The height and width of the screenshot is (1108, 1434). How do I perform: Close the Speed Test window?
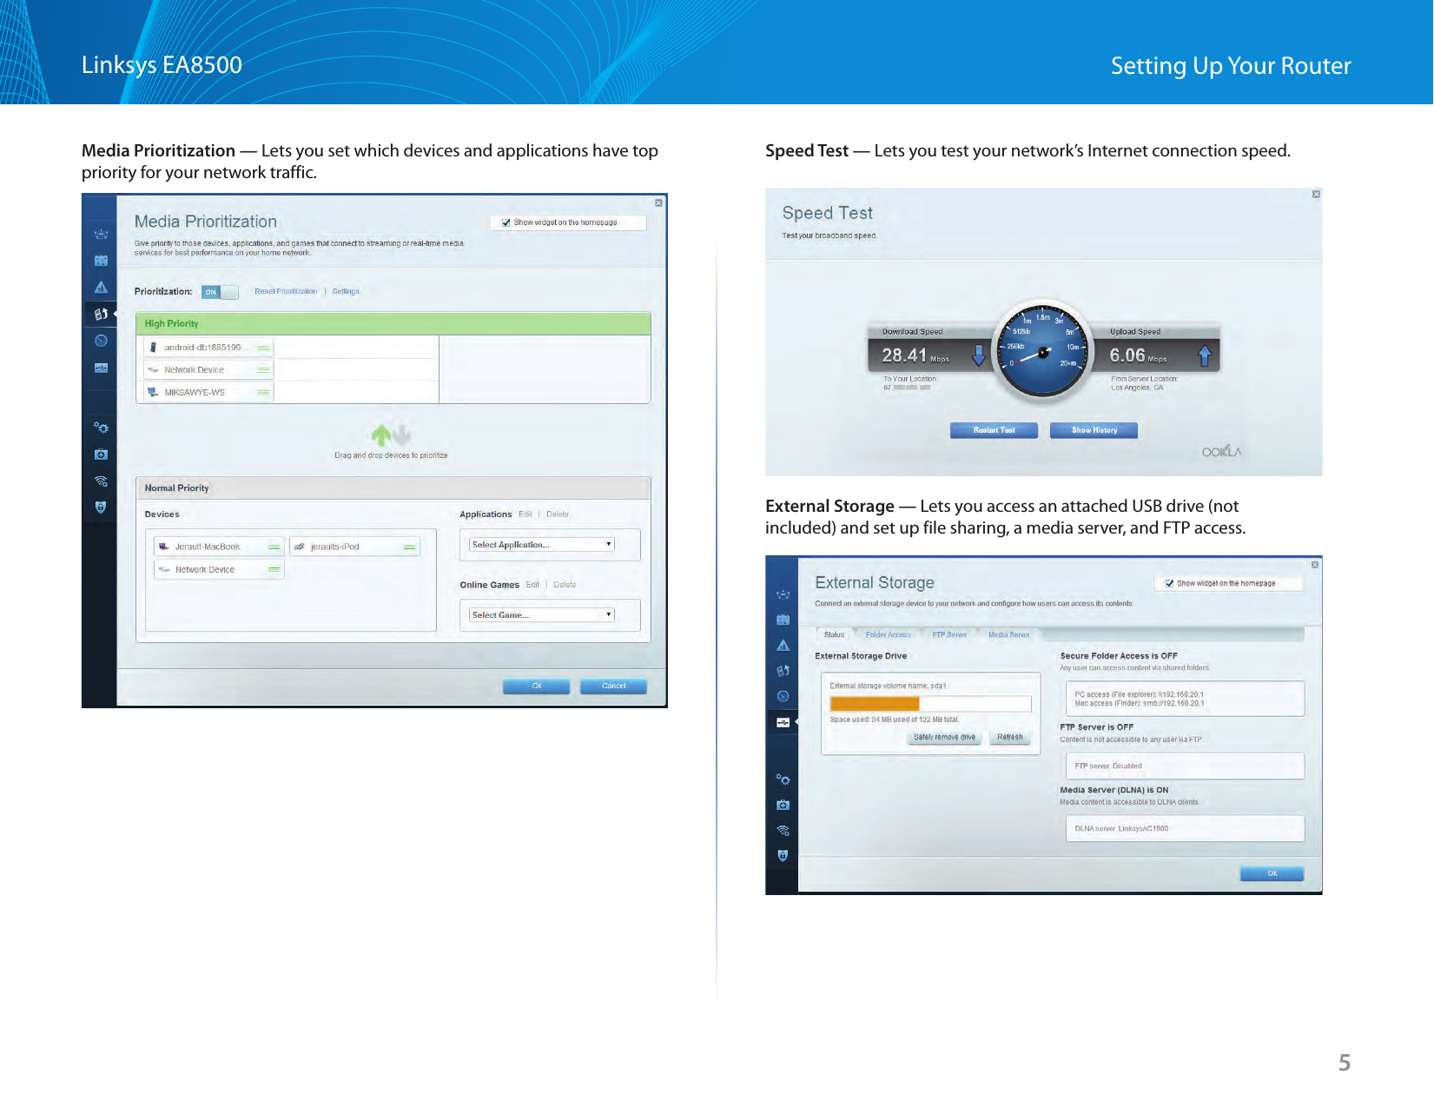[1316, 195]
